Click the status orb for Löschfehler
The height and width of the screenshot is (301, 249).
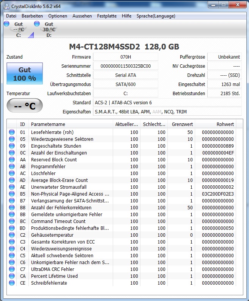tap(12, 173)
